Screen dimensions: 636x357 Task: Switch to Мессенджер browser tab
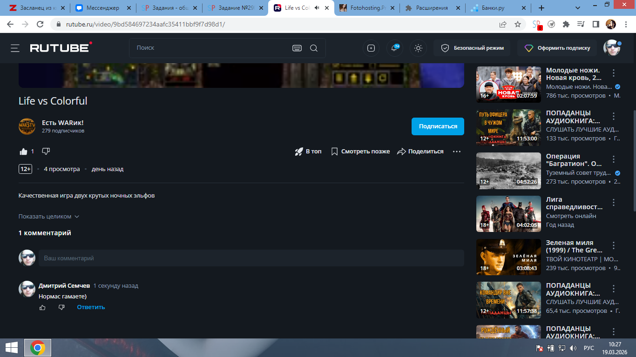(102, 8)
